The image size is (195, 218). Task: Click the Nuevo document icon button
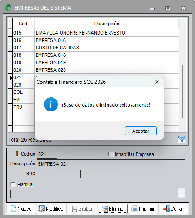point(21,209)
